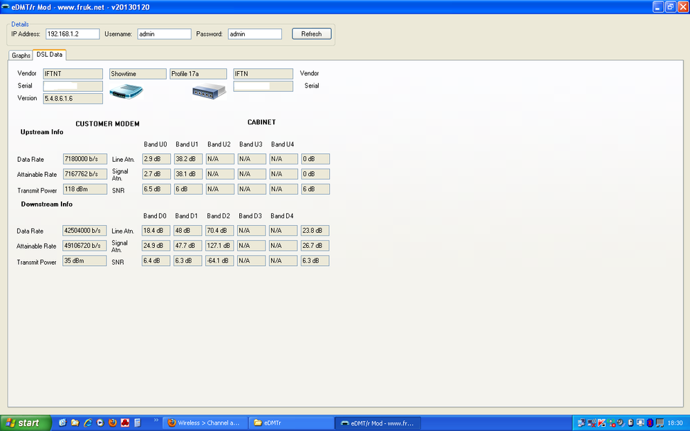Switch to the Graphs tab
This screenshot has width=690, height=431.
pos(21,55)
